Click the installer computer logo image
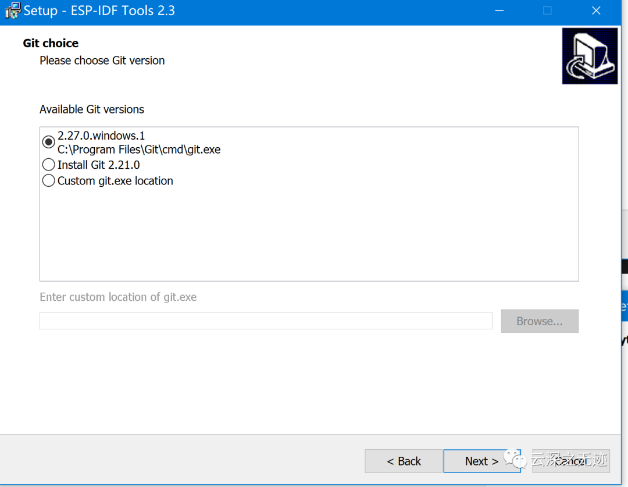628x487 pixels. click(x=590, y=56)
